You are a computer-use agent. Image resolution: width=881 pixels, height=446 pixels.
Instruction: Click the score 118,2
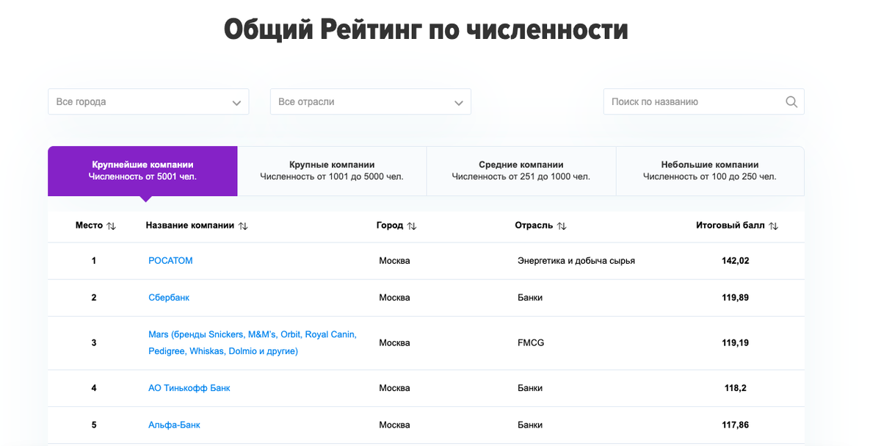735,388
